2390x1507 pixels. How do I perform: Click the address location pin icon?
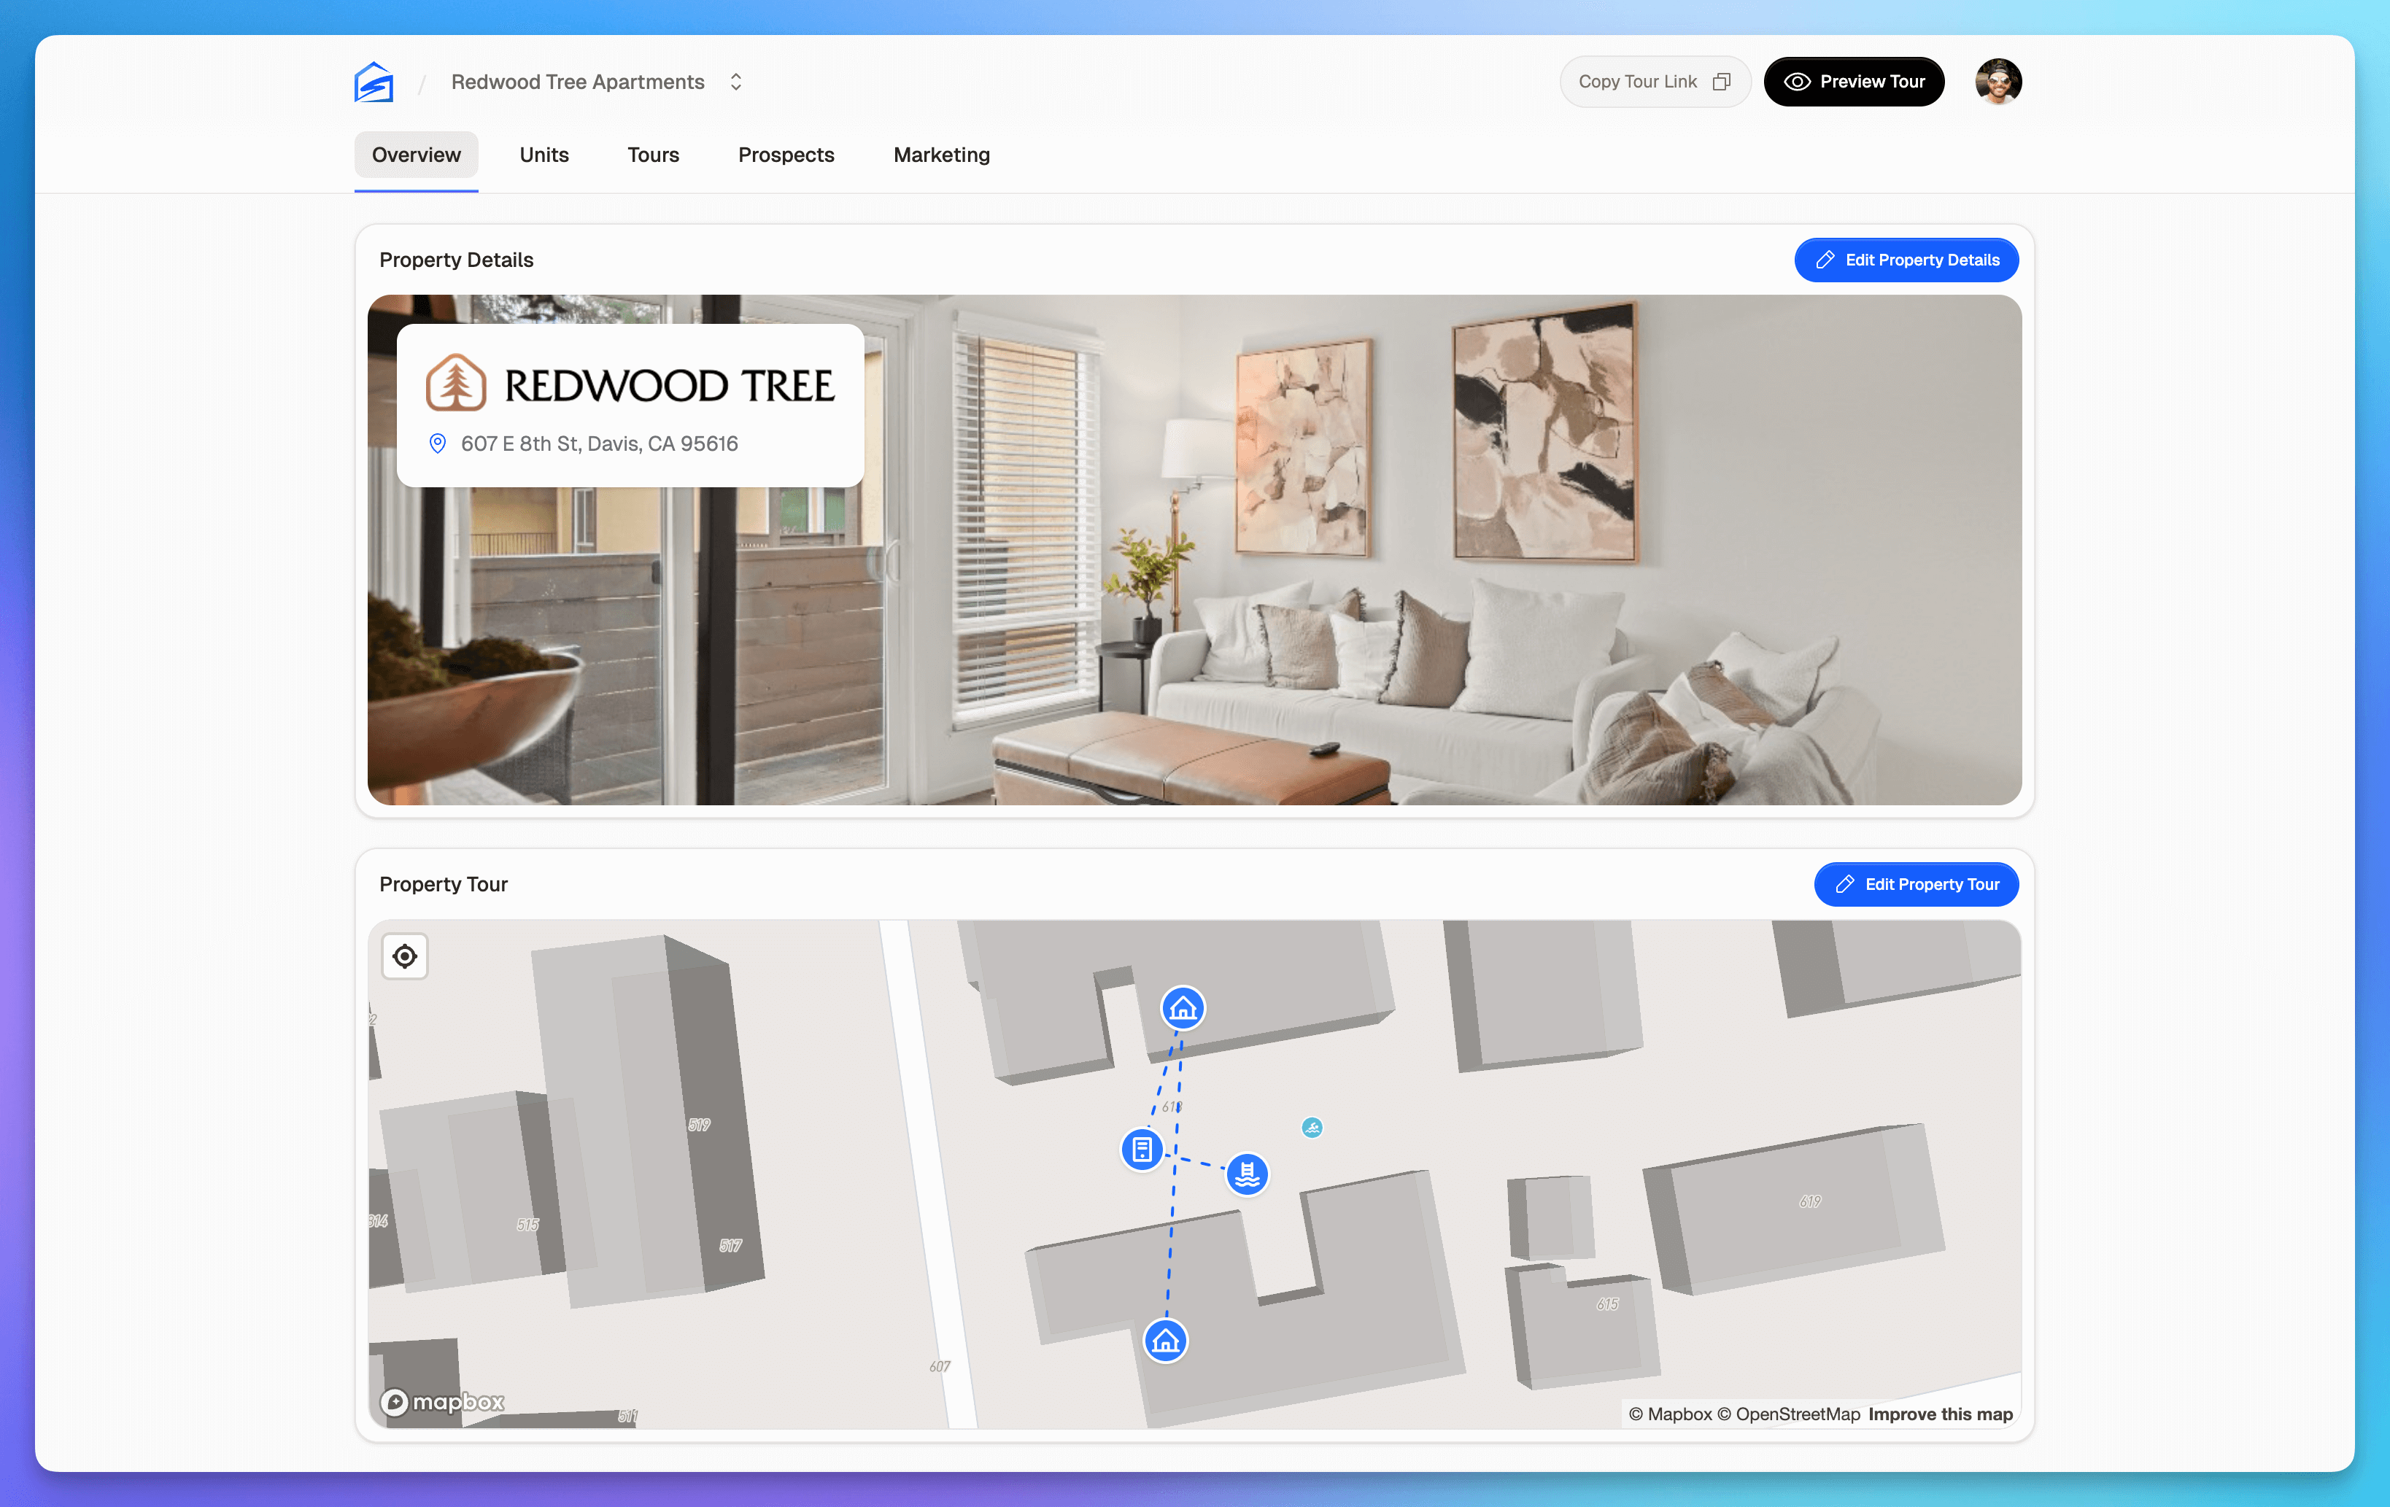[438, 443]
